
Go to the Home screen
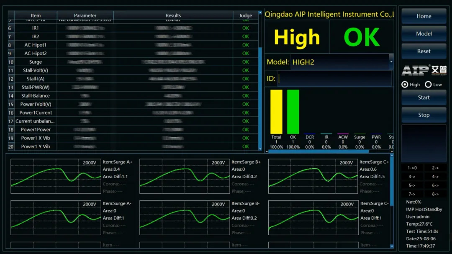(x=424, y=16)
